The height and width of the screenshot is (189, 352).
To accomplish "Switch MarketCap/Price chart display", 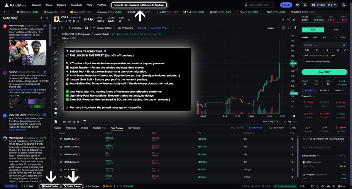I will click(159, 28).
